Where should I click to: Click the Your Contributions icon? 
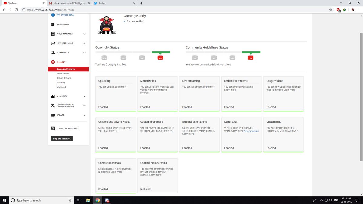point(53,128)
